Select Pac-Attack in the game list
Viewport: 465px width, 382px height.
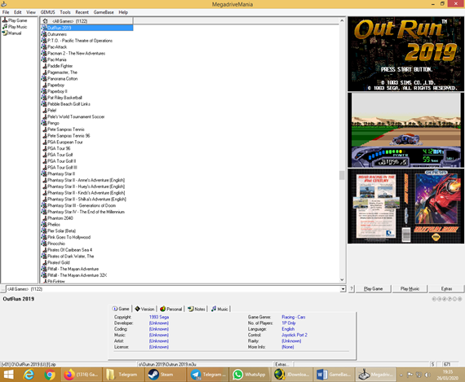(57, 47)
